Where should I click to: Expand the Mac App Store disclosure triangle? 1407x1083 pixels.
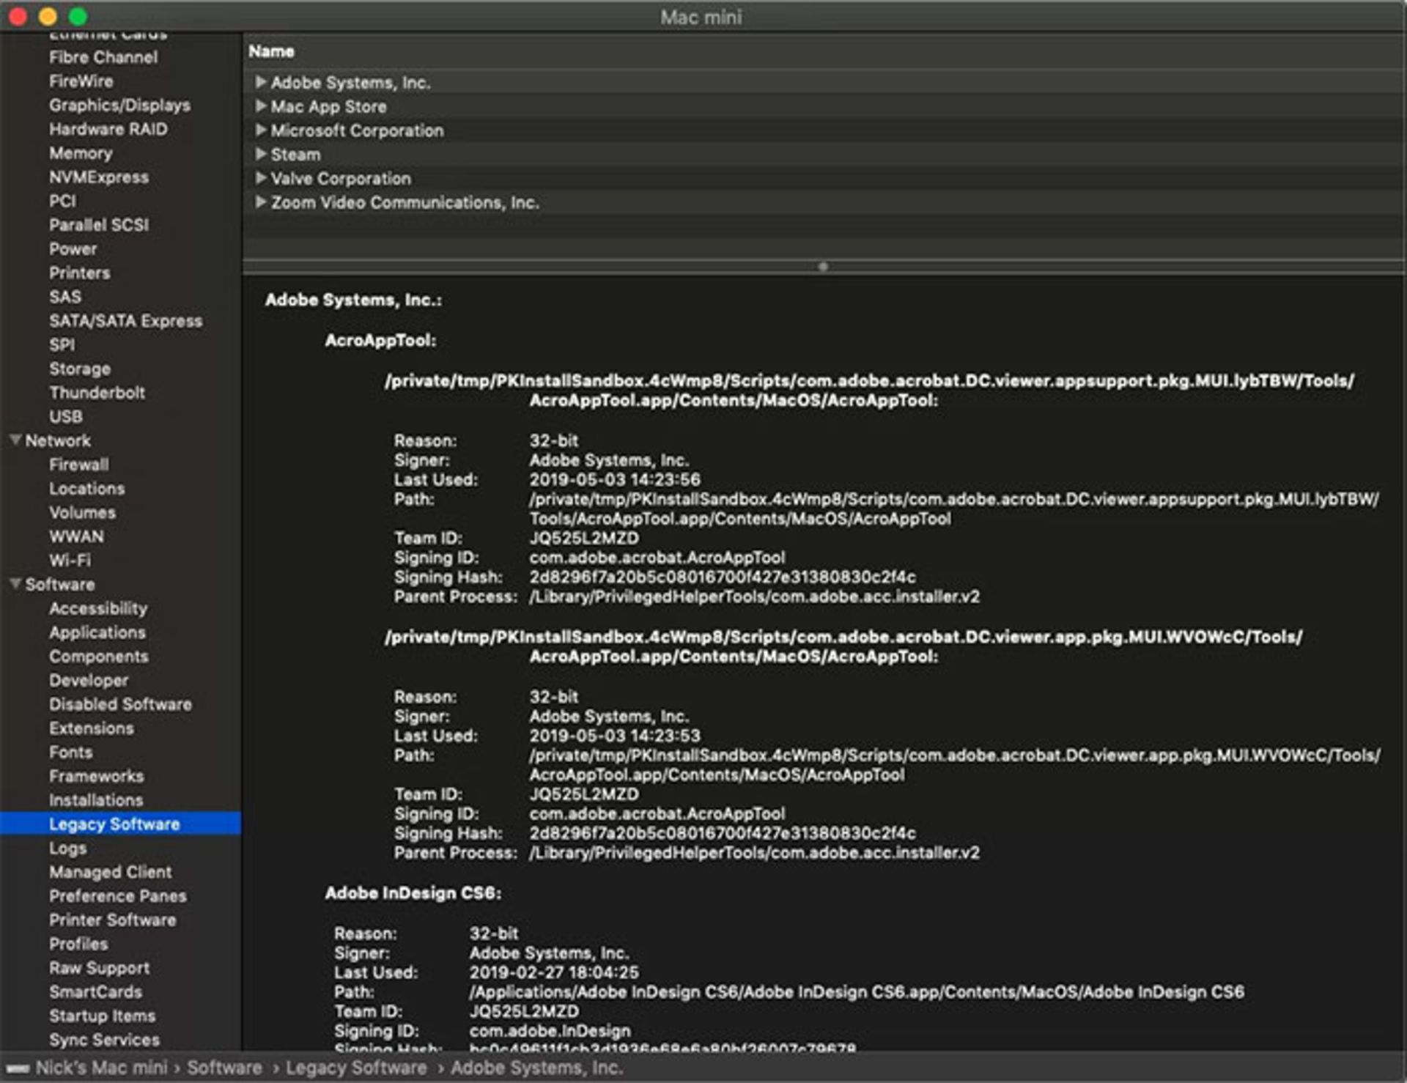[260, 106]
